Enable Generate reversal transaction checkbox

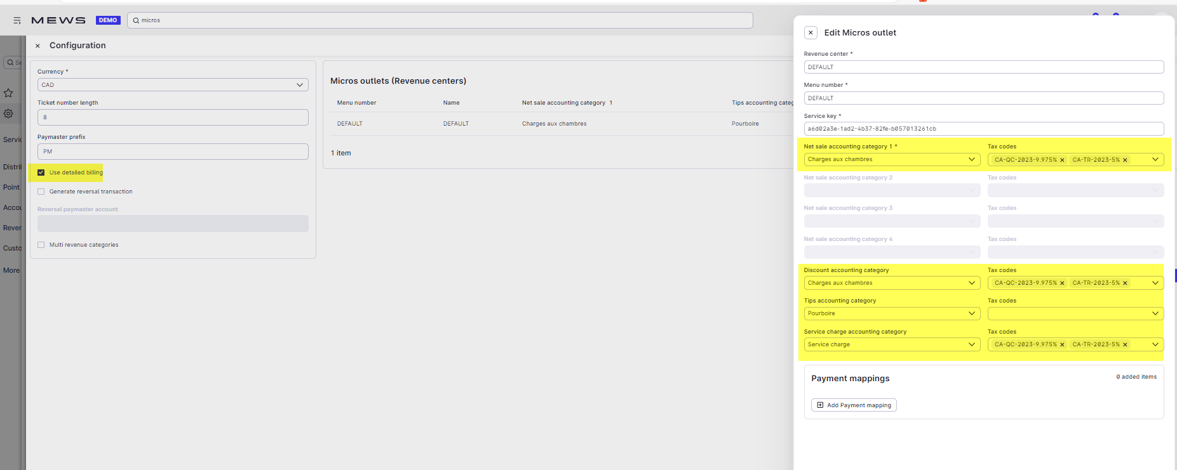click(x=41, y=192)
